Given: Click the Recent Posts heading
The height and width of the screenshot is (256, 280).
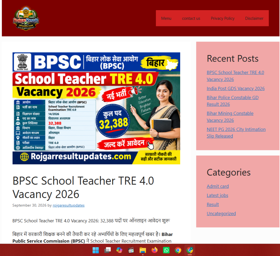Looking at the screenshot, I should (x=232, y=59).
